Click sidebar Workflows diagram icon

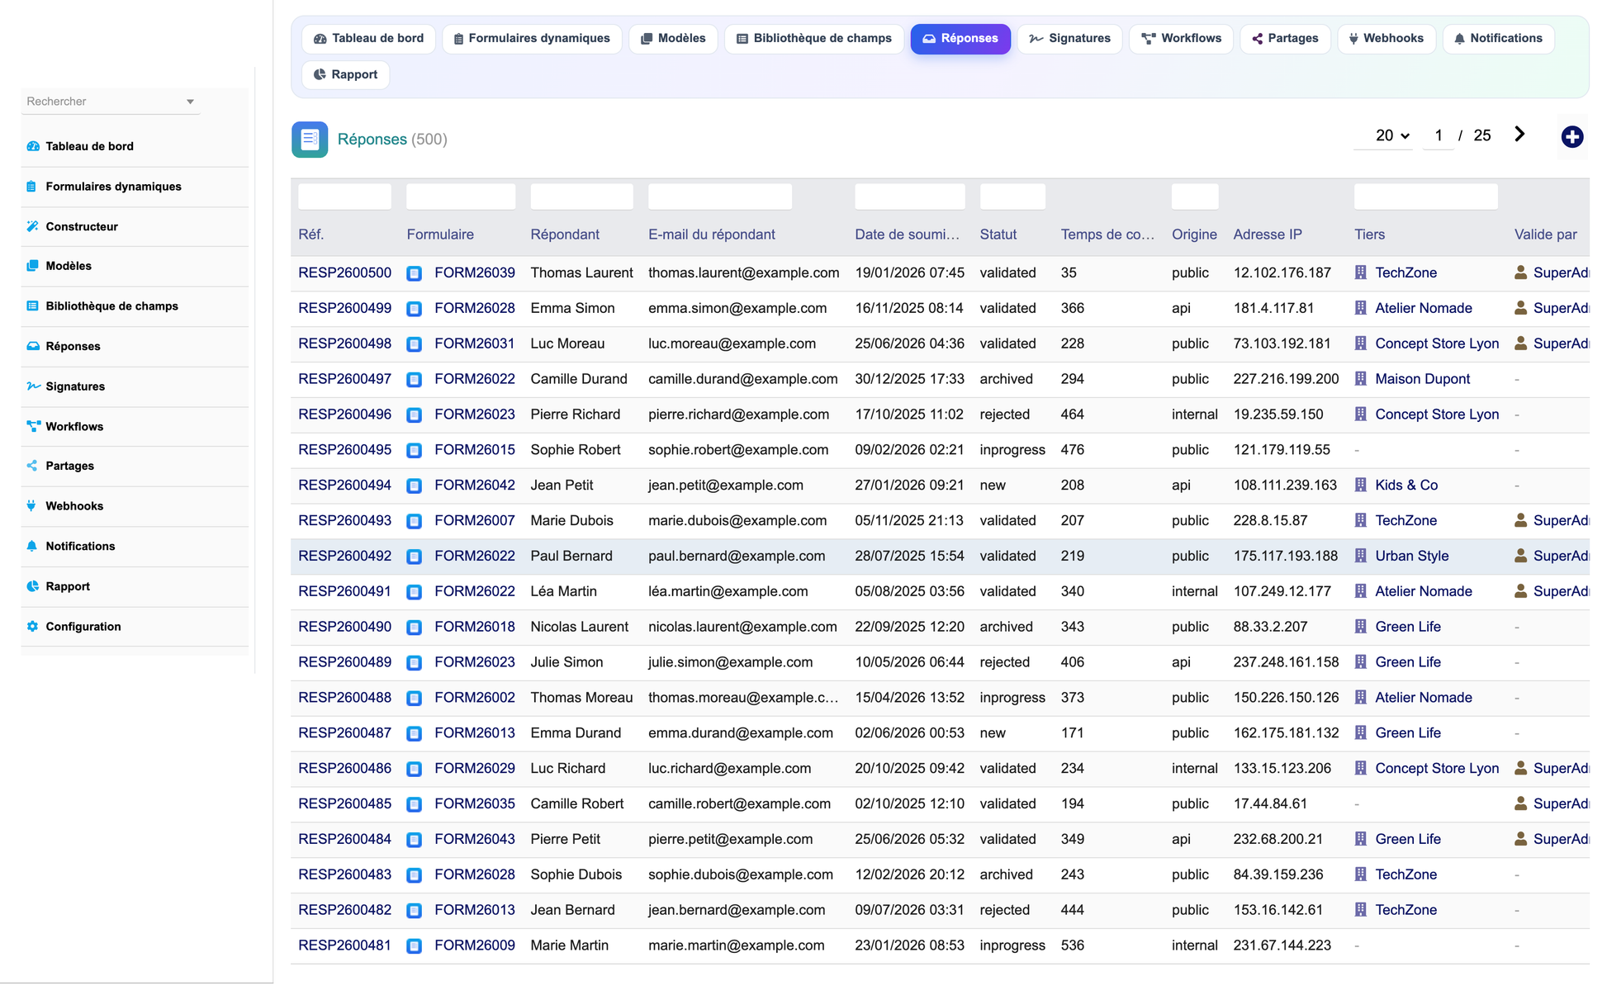[33, 427]
